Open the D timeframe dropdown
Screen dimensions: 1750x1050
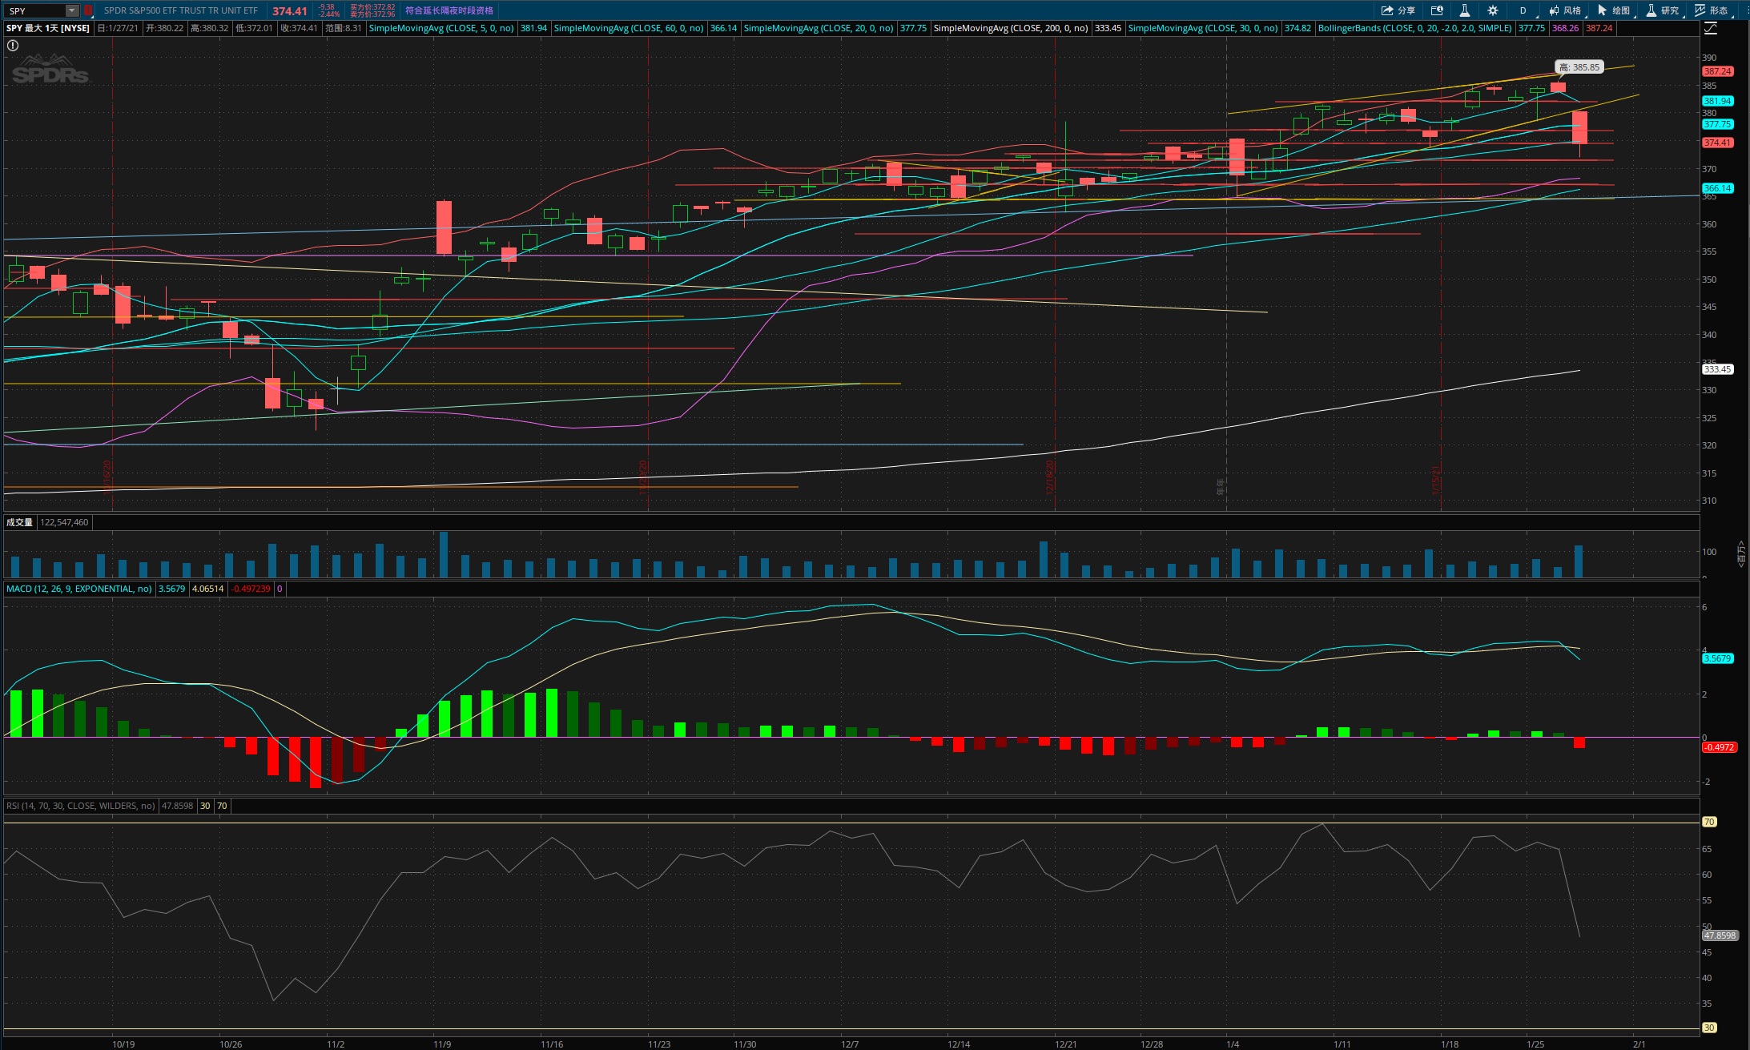click(x=1523, y=10)
